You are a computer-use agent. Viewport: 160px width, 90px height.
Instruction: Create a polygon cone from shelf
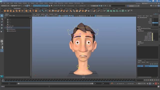click(x=13, y=11)
